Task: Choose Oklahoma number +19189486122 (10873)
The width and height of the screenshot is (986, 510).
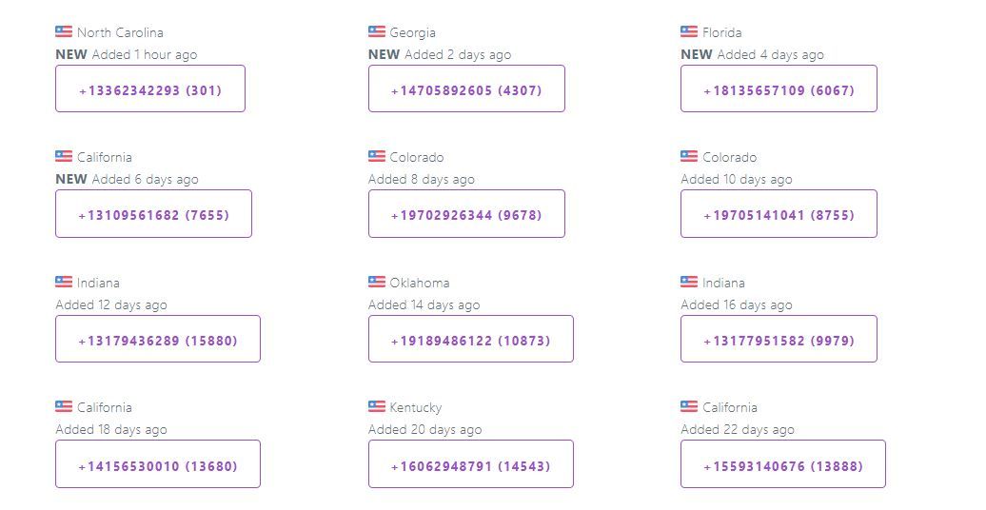Action: pyautogui.click(x=471, y=339)
